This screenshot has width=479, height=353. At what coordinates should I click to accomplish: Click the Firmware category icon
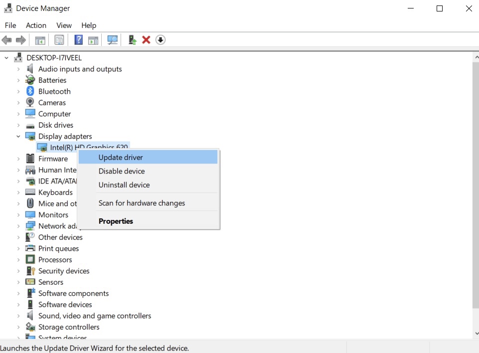[30, 159]
